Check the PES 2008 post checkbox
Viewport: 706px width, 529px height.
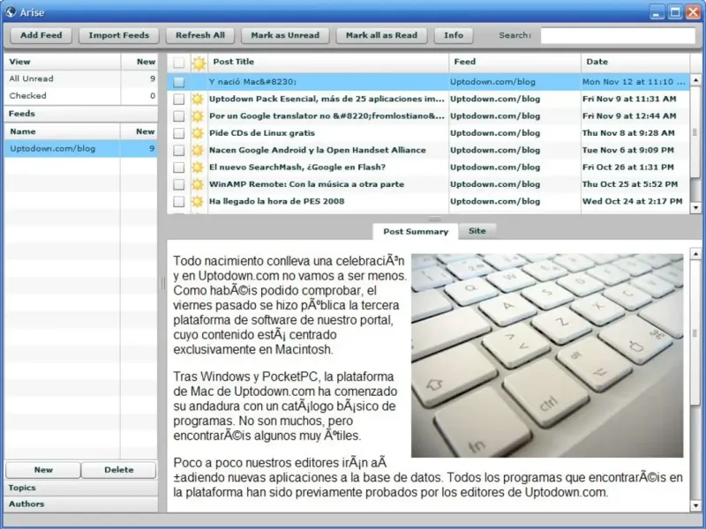click(x=179, y=202)
